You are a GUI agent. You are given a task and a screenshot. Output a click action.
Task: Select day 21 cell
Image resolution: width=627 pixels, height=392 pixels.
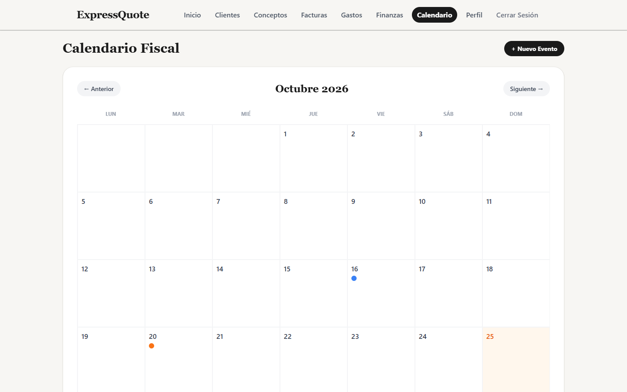click(246, 360)
